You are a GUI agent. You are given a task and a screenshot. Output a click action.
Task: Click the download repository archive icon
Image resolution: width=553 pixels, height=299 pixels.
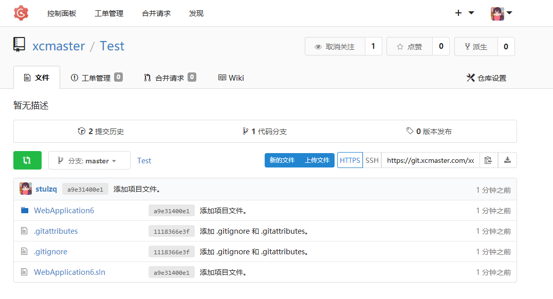click(507, 160)
